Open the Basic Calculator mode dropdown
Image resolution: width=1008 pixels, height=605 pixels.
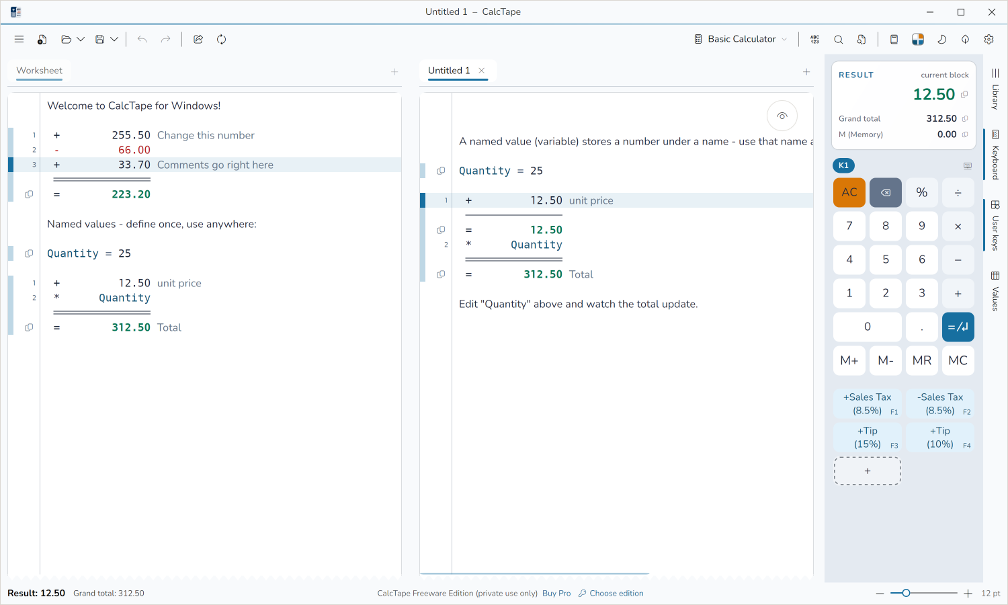click(x=741, y=39)
